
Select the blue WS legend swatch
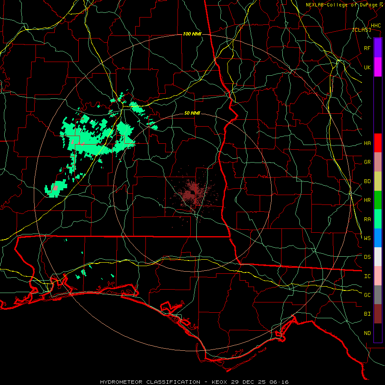378,238
